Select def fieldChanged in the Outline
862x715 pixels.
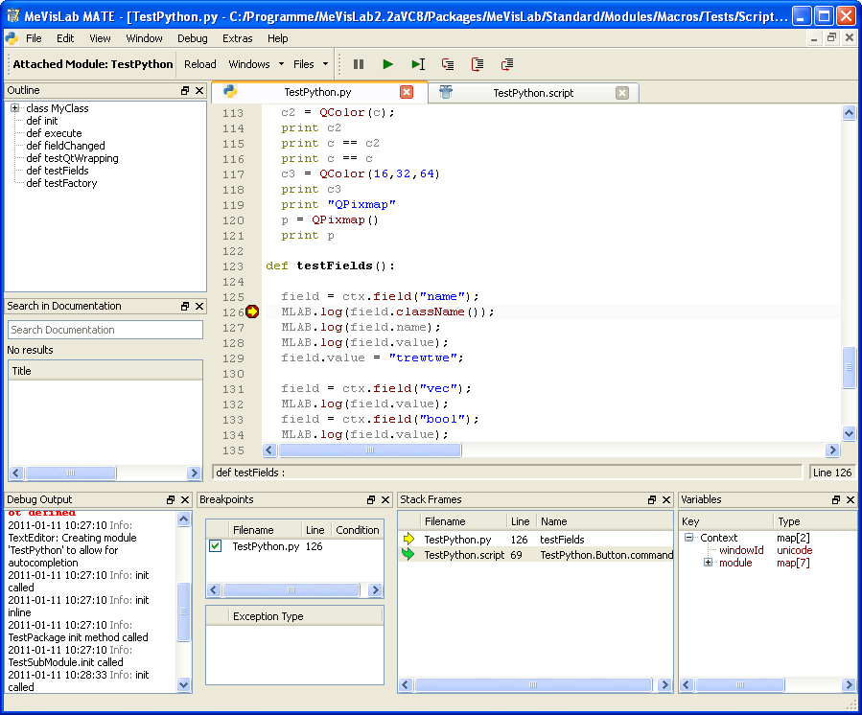65,146
